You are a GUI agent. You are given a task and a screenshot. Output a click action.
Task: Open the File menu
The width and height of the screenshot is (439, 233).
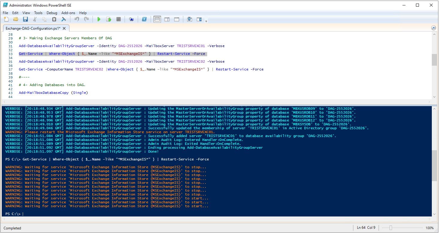tap(5, 13)
